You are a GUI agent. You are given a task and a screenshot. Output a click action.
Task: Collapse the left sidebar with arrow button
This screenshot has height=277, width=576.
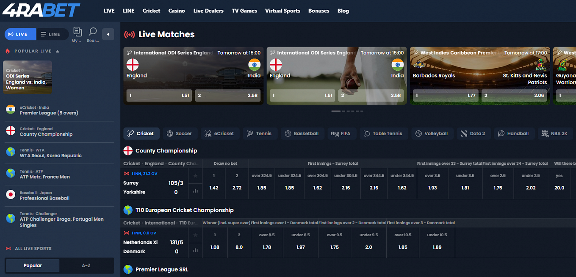(108, 34)
